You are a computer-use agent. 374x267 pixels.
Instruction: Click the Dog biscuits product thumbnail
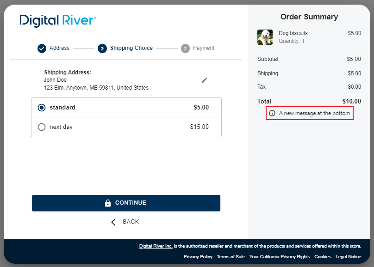tap(265, 37)
